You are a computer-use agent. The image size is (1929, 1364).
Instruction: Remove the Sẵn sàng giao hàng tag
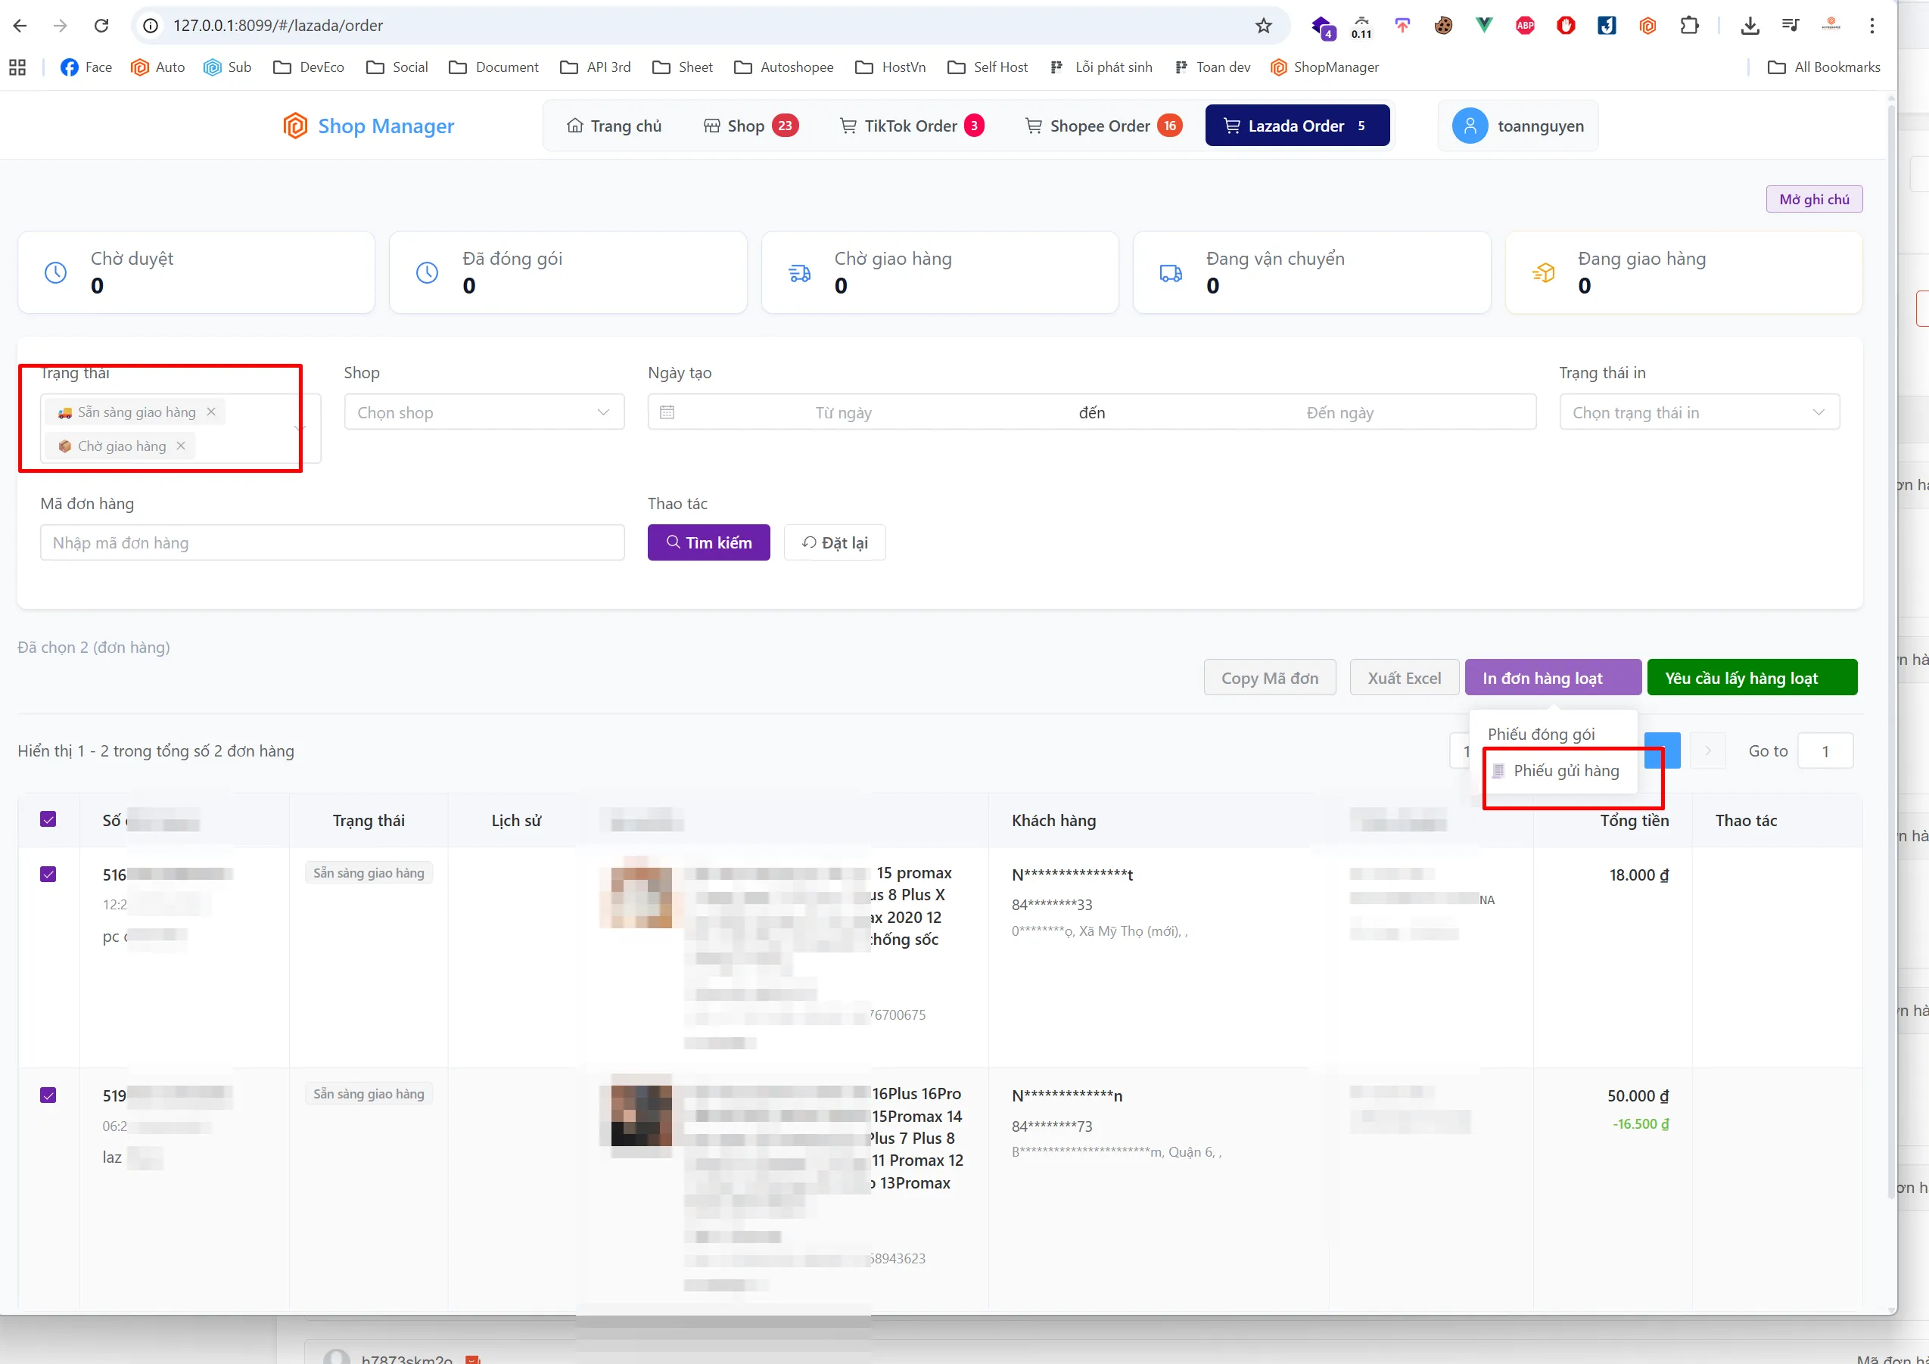pos(211,412)
